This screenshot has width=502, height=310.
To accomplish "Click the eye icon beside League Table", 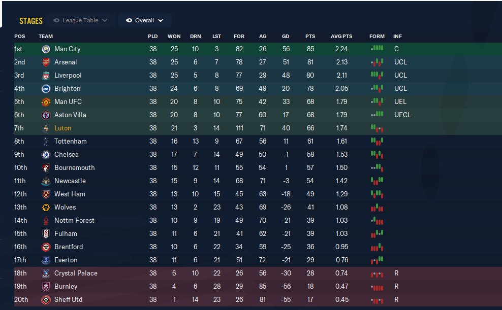I will [56, 21].
